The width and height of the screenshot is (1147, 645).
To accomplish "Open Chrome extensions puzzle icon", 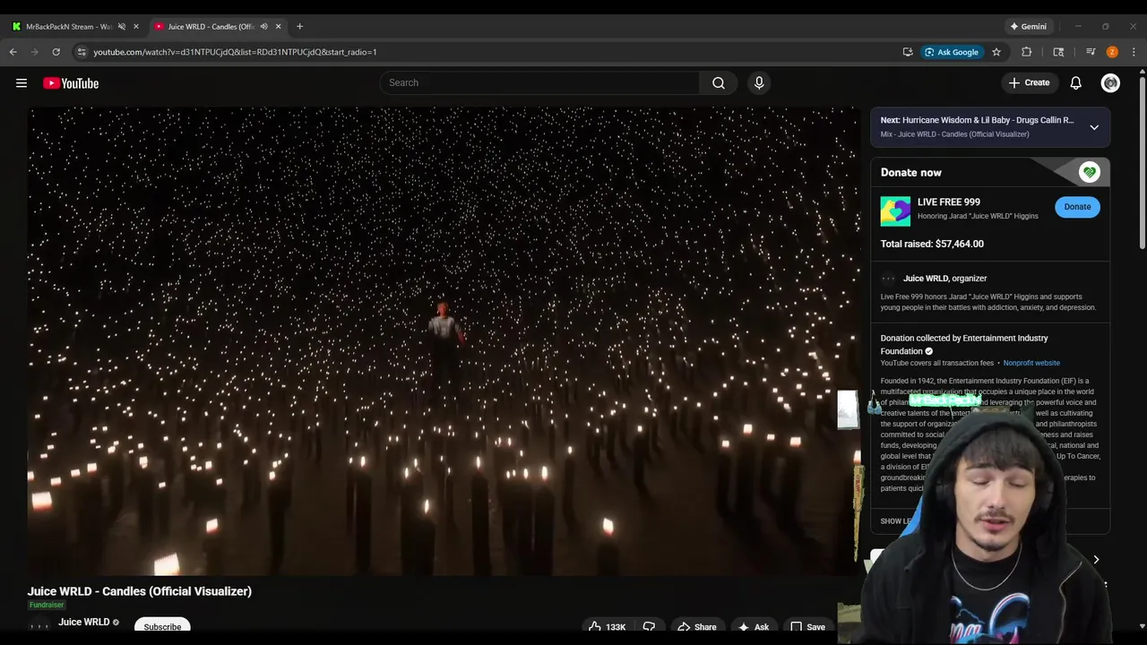I will point(1027,52).
